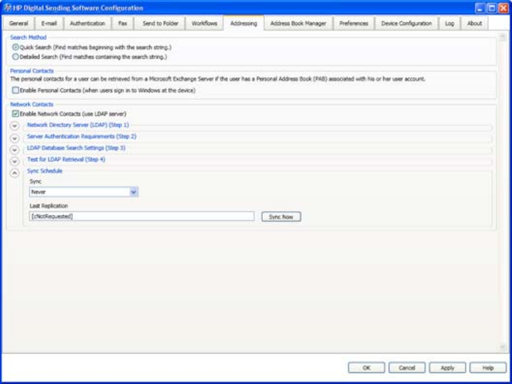The image size is (512, 384).
Task: Click the Last Replication text field
Action: pyautogui.click(x=141, y=216)
